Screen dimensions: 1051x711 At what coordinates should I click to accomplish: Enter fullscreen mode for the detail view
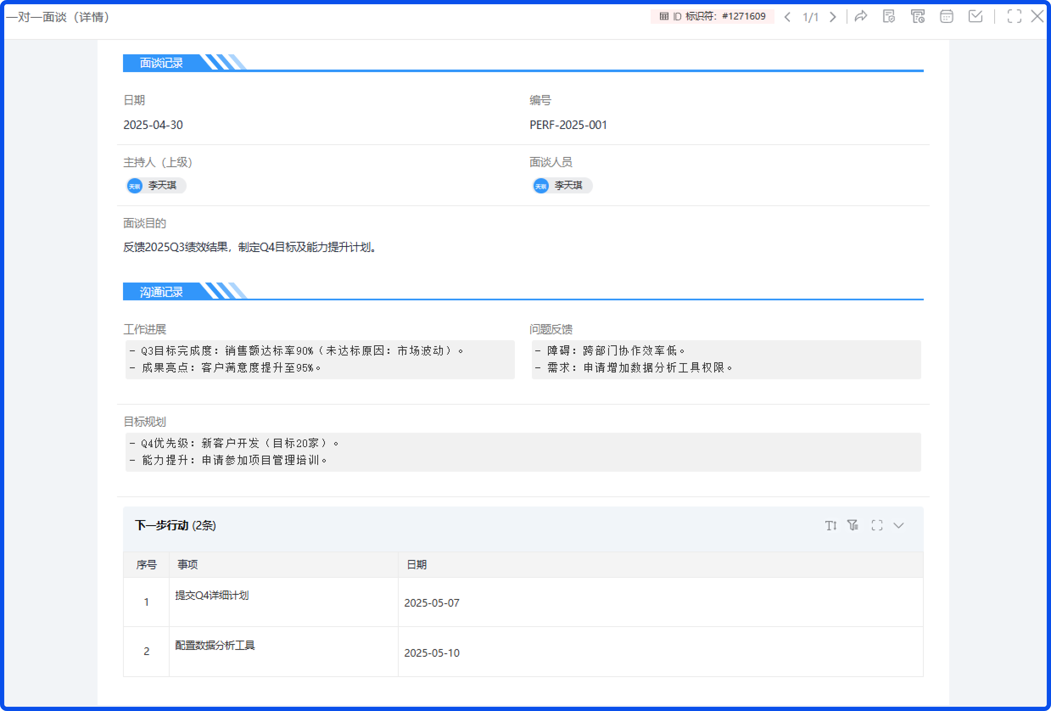[1015, 17]
